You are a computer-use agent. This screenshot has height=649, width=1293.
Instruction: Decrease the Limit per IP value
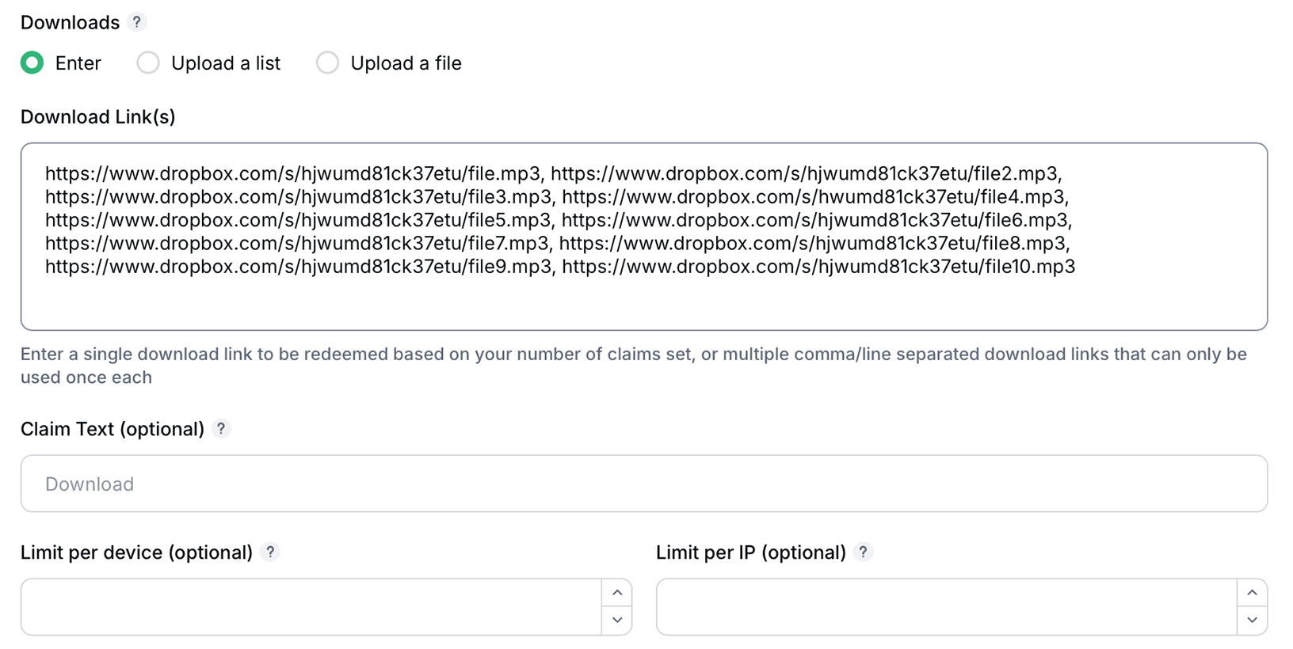(1253, 620)
